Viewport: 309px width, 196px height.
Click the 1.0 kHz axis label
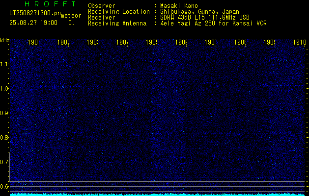point(4,89)
